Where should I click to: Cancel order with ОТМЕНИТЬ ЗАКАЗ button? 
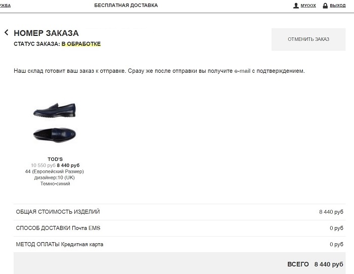point(308,39)
